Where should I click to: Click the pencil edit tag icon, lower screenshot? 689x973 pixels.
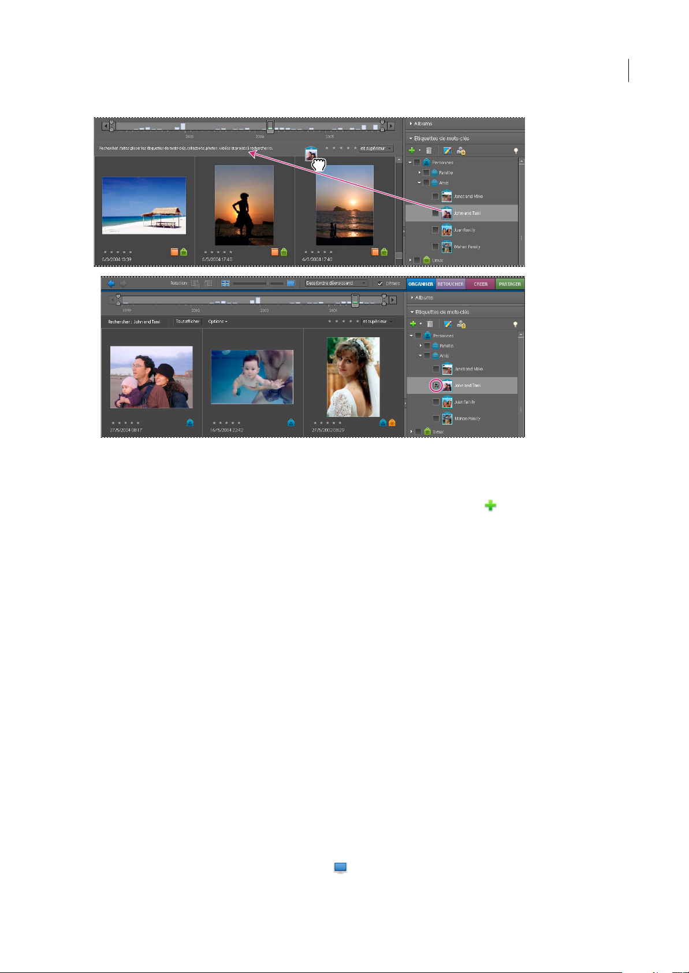pos(447,324)
